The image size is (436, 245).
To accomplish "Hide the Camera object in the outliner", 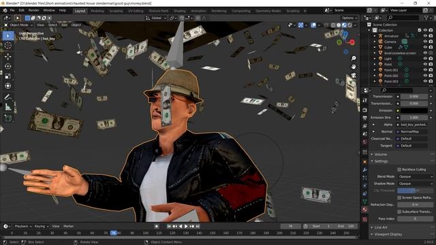I will coord(425,42).
